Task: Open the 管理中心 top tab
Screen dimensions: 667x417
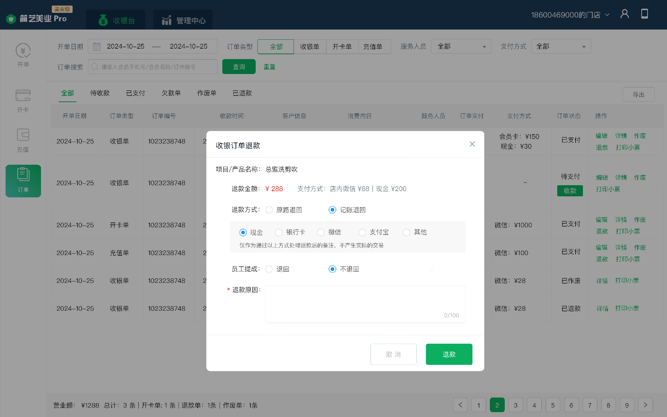Action: click(183, 21)
